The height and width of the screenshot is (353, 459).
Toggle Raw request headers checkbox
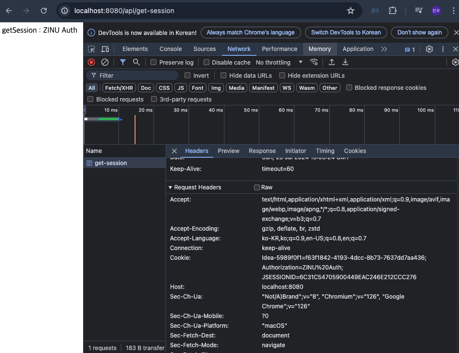click(257, 187)
